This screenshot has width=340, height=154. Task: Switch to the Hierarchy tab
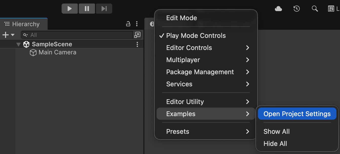click(x=24, y=24)
